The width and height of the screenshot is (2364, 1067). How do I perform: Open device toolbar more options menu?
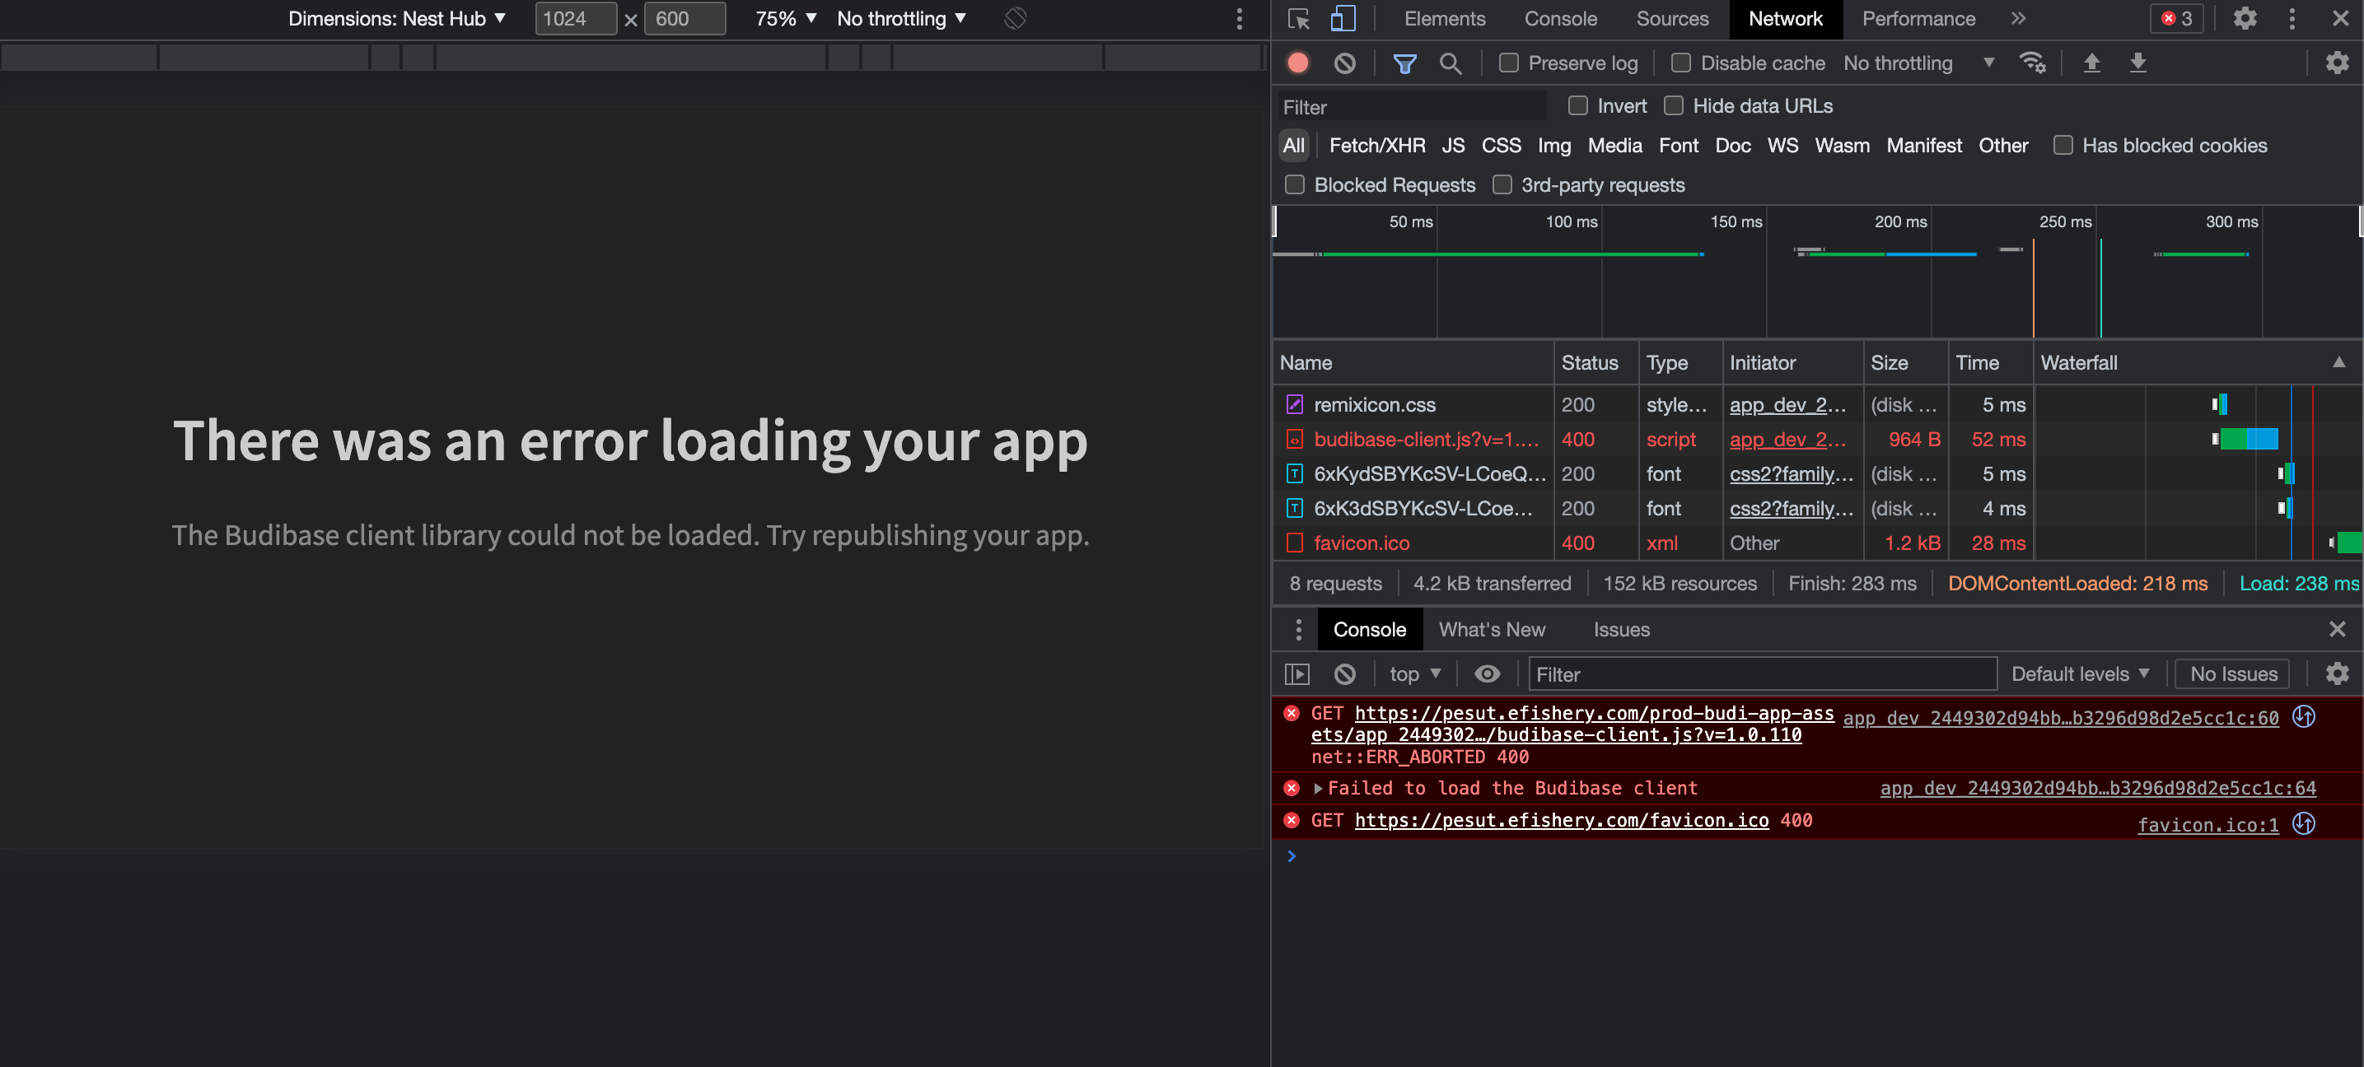pyautogui.click(x=1239, y=18)
